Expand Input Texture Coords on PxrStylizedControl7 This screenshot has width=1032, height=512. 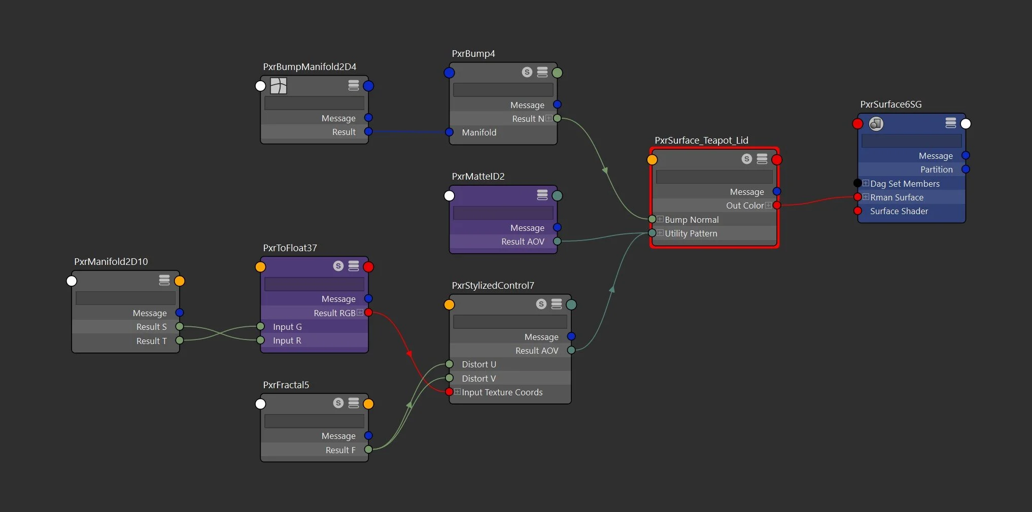click(x=457, y=392)
